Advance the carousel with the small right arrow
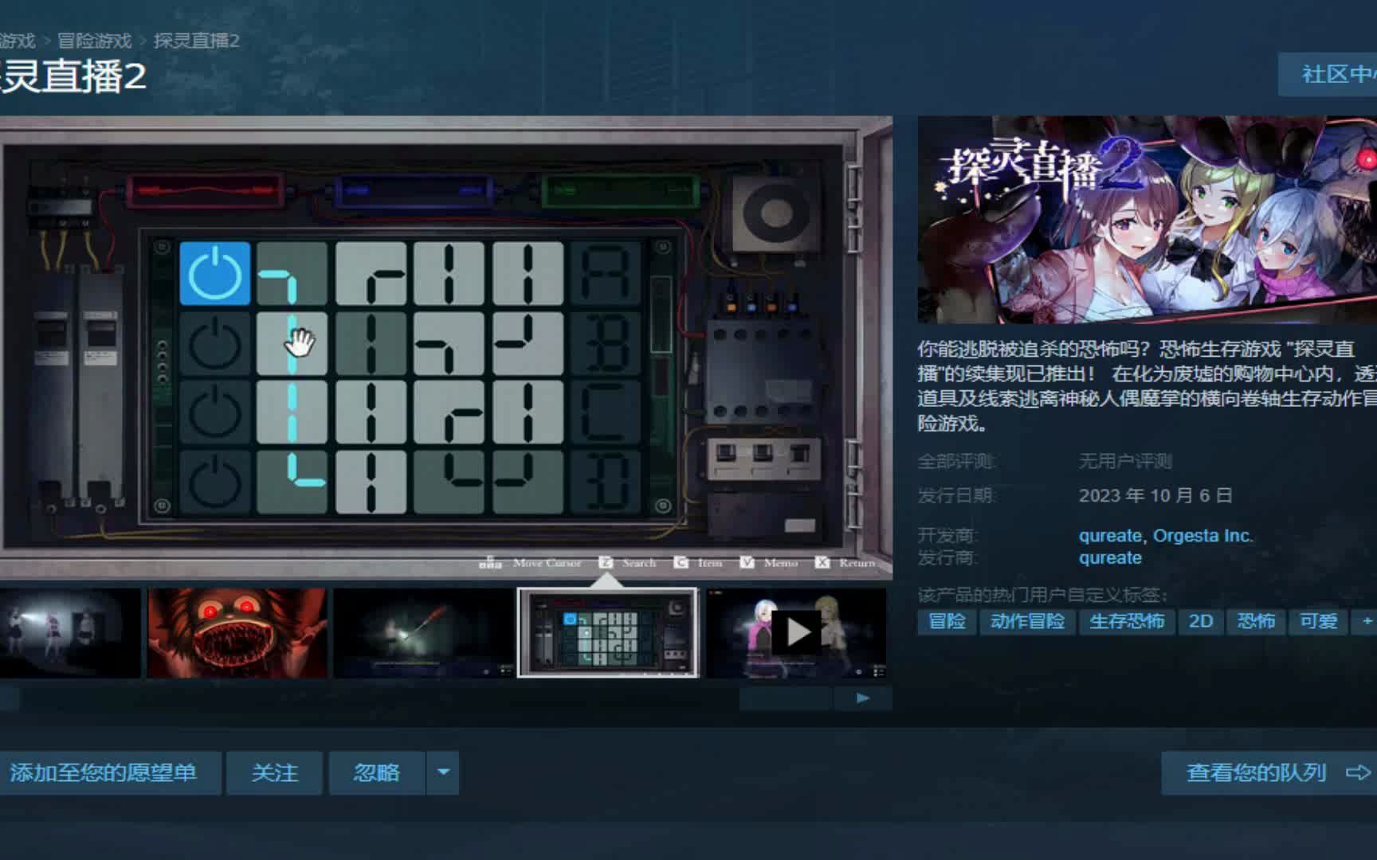Image resolution: width=1377 pixels, height=860 pixels. pos(863,697)
